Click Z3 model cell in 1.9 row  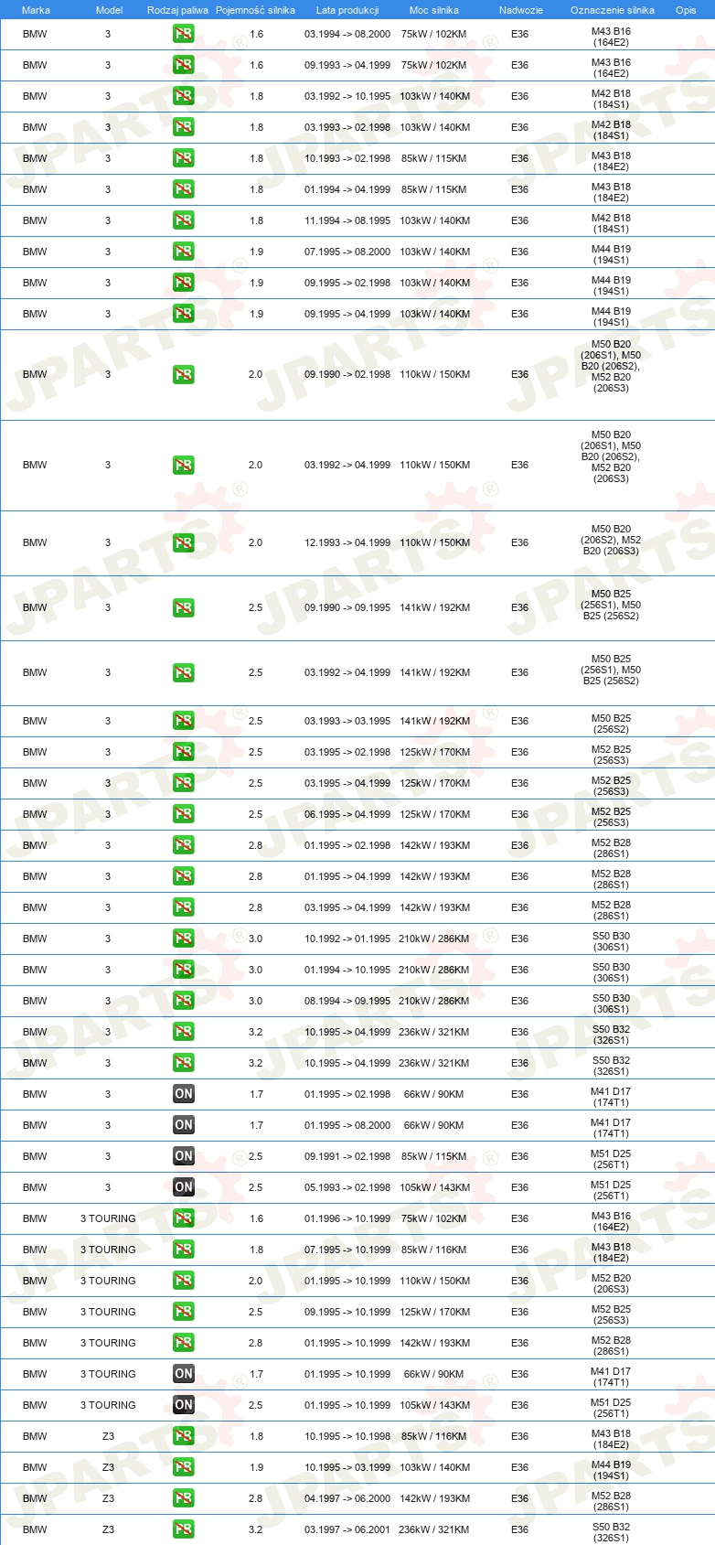tap(108, 1467)
